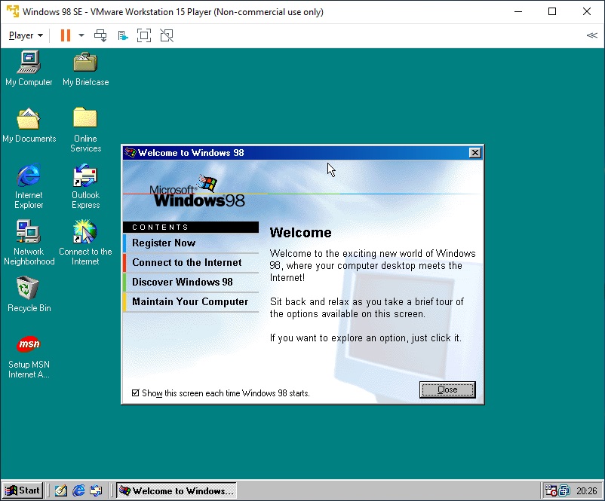Viewport: 605px width, 501px height.
Task: Uncheck Show this screen each time Windows 98 starts
Action: [x=136, y=393]
